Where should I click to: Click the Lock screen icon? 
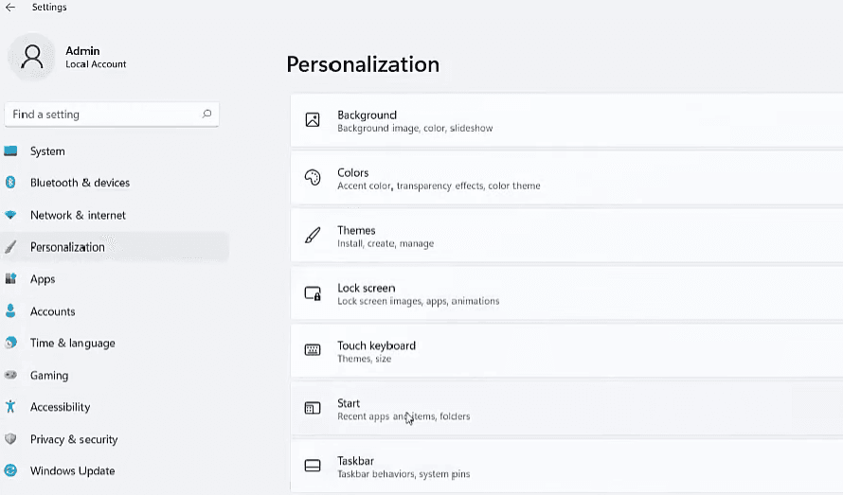[x=313, y=293]
